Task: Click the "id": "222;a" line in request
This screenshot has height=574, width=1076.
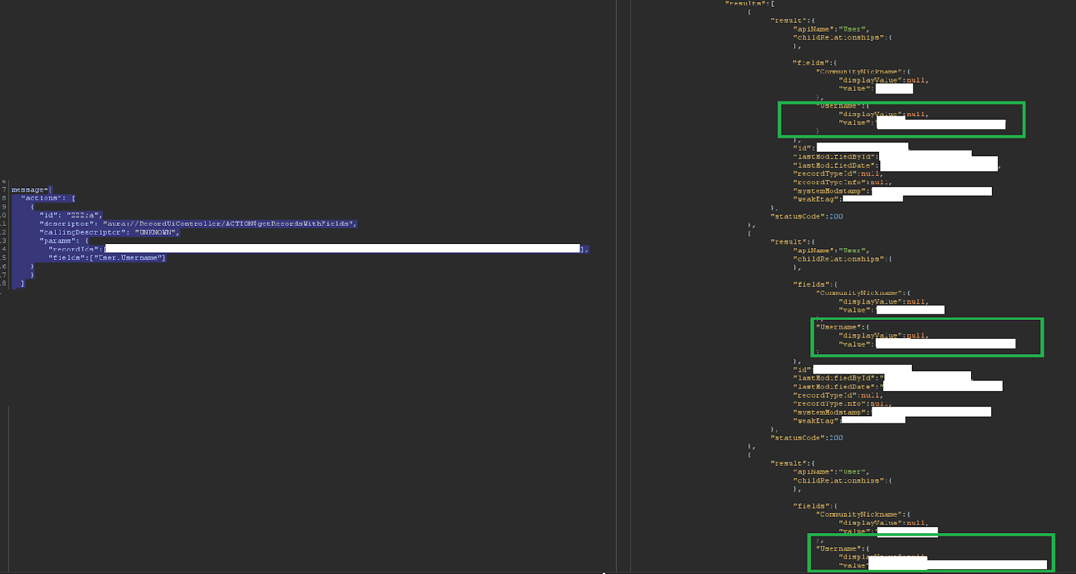Action: tap(71, 215)
